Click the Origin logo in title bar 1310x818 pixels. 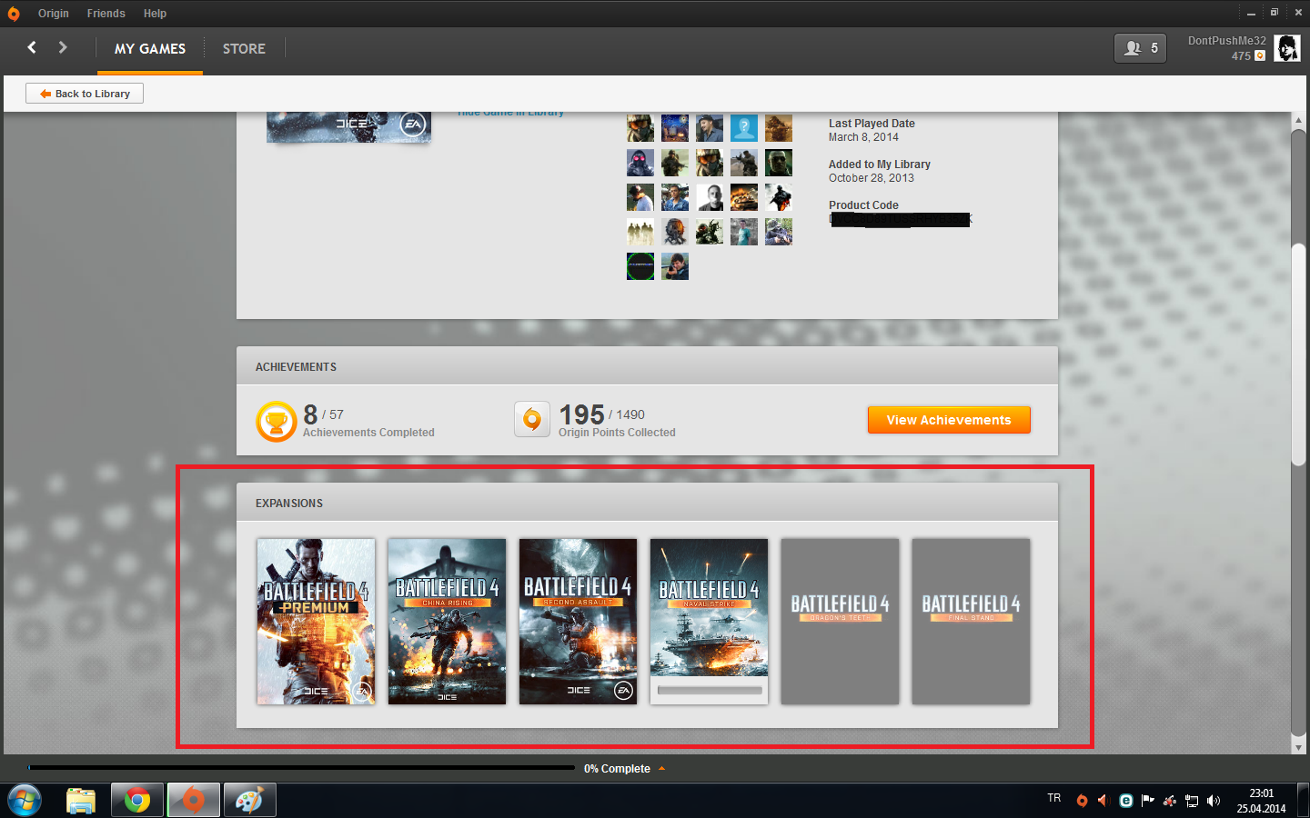coord(14,14)
